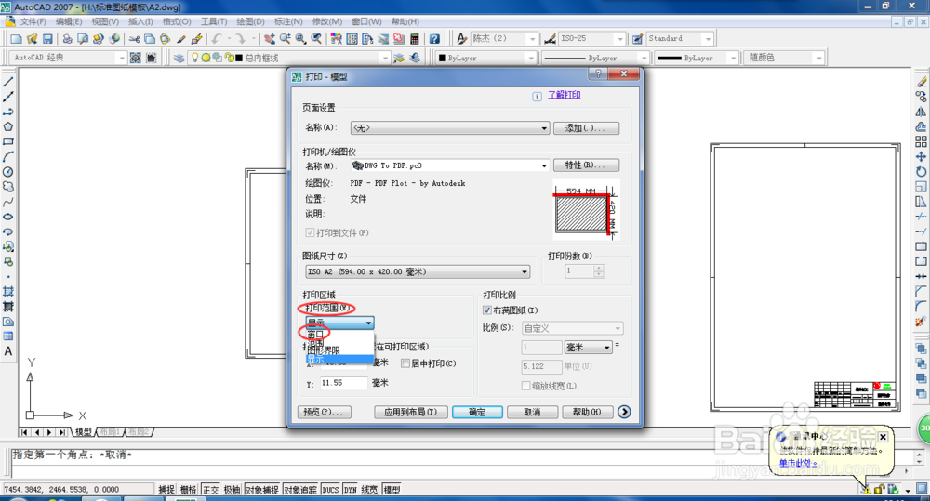Toggle 捕捉 snap mode in status bar

[166, 490]
